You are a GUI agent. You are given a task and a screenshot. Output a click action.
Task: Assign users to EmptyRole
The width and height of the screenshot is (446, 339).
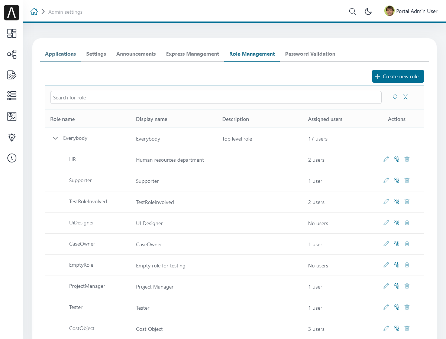point(397,265)
